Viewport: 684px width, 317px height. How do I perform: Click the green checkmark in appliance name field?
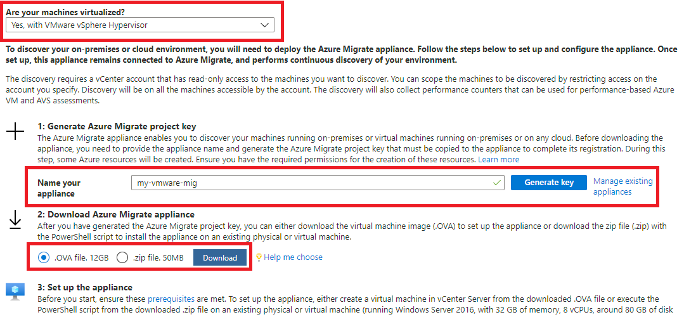point(496,183)
